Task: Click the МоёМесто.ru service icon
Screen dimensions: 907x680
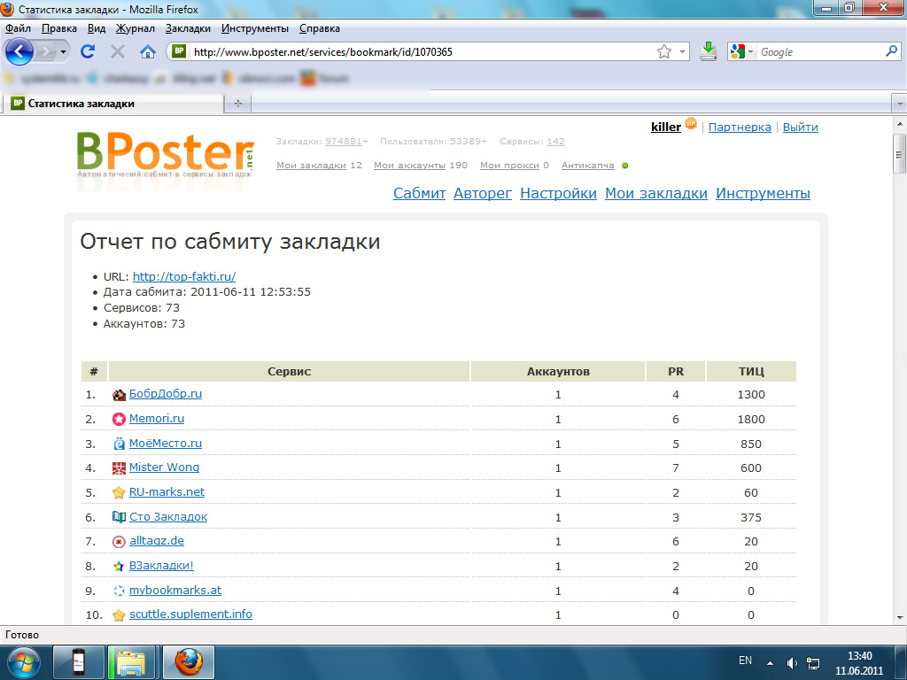Action: pos(119,444)
